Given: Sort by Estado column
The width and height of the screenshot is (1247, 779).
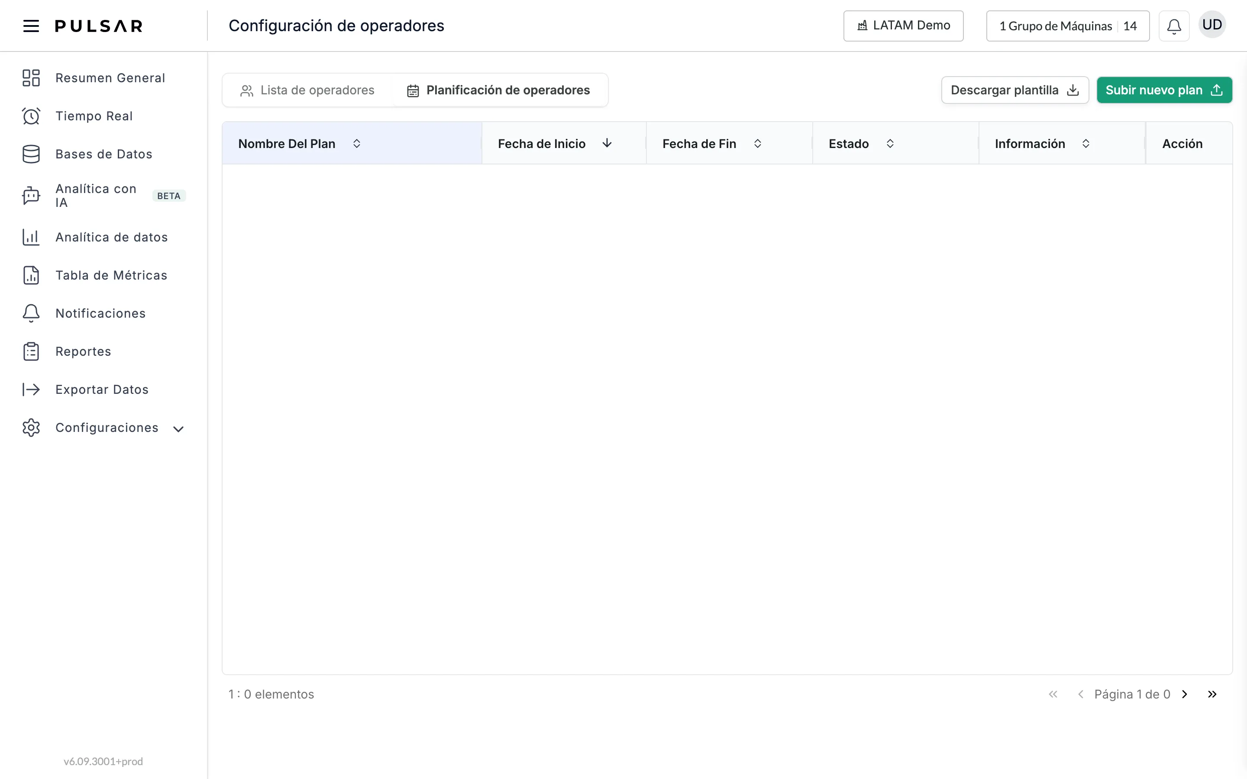Looking at the screenshot, I should click(x=890, y=144).
